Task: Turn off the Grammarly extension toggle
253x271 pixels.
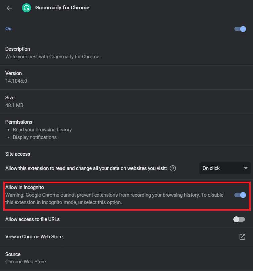Action: point(240,29)
